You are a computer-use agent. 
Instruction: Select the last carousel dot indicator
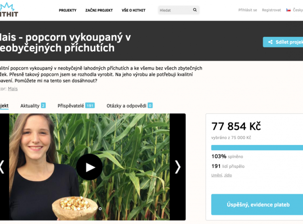coord(100,209)
